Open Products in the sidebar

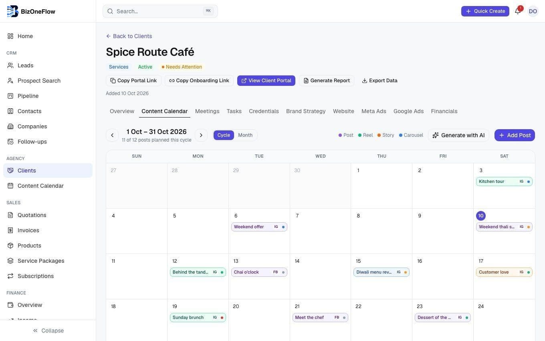coord(48,246)
